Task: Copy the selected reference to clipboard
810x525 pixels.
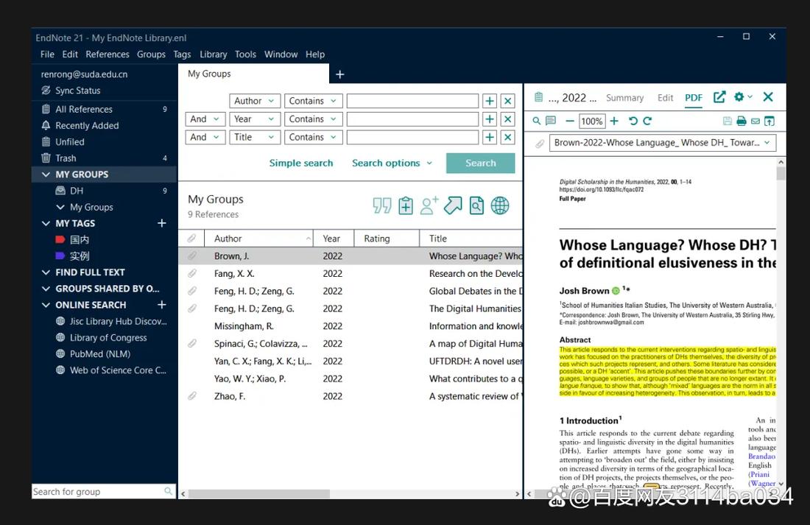Action: pos(406,205)
